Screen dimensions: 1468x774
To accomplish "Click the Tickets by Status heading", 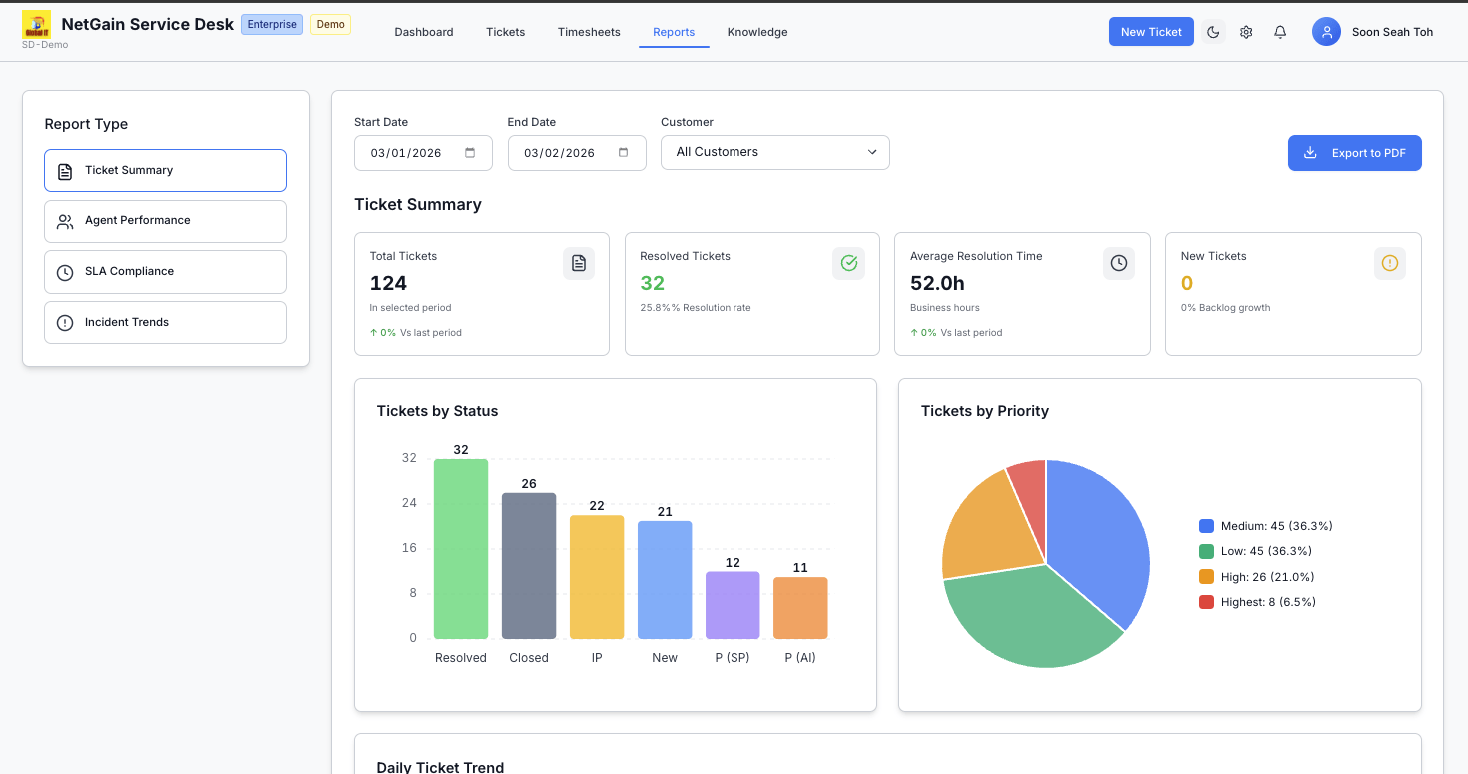I will click(x=437, y=411).
